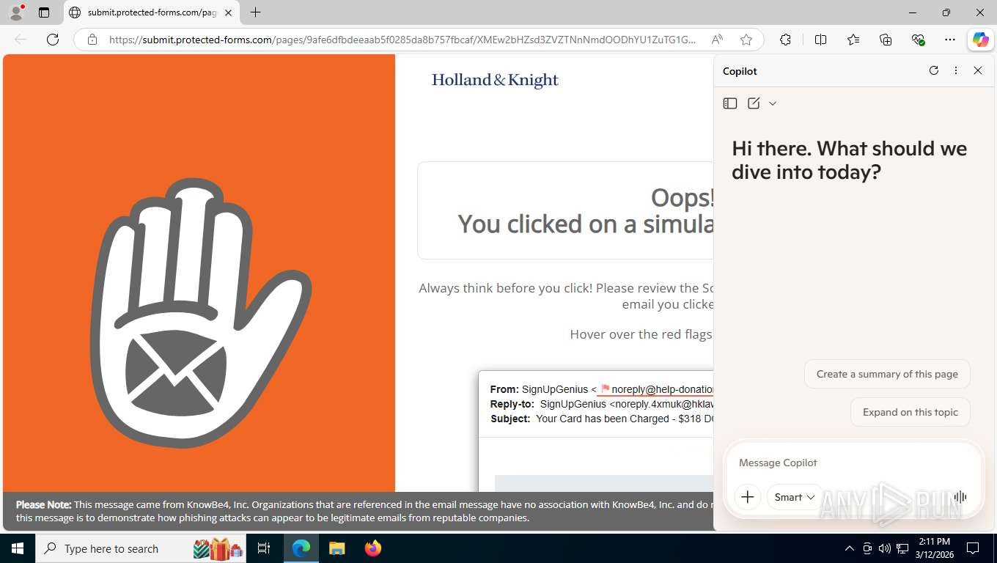Screen dimensions: 997x563
Task: Open volume control in tray
Action: [884, 548]
